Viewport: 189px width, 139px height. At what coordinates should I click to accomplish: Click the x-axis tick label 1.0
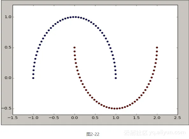[x=116, y=118]
